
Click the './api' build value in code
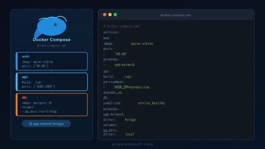(127, 76)
